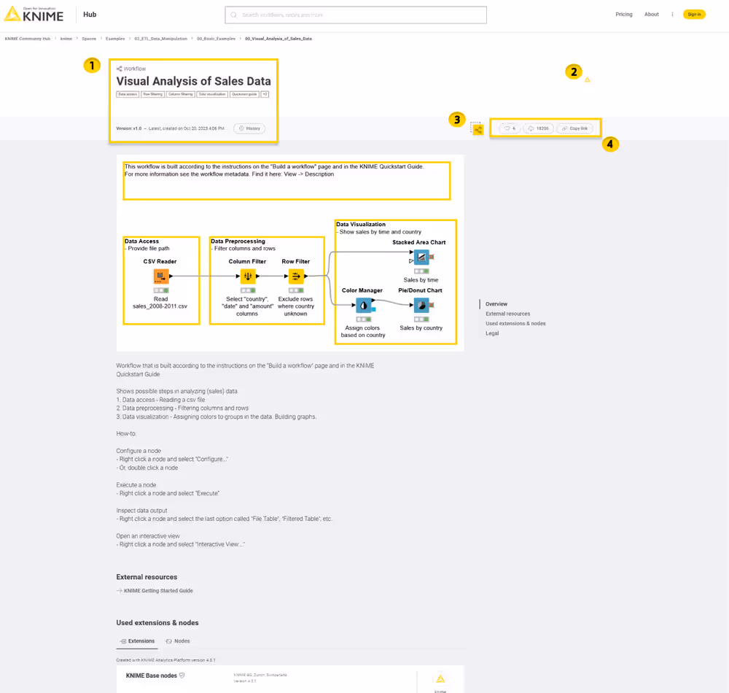The image size is (729, 693).
Task: Click the Sign in button
Action: point(693,14)
